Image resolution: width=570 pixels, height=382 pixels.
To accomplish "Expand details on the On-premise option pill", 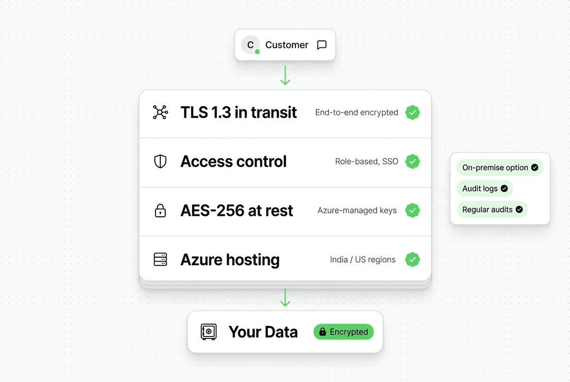I will 500,168.
